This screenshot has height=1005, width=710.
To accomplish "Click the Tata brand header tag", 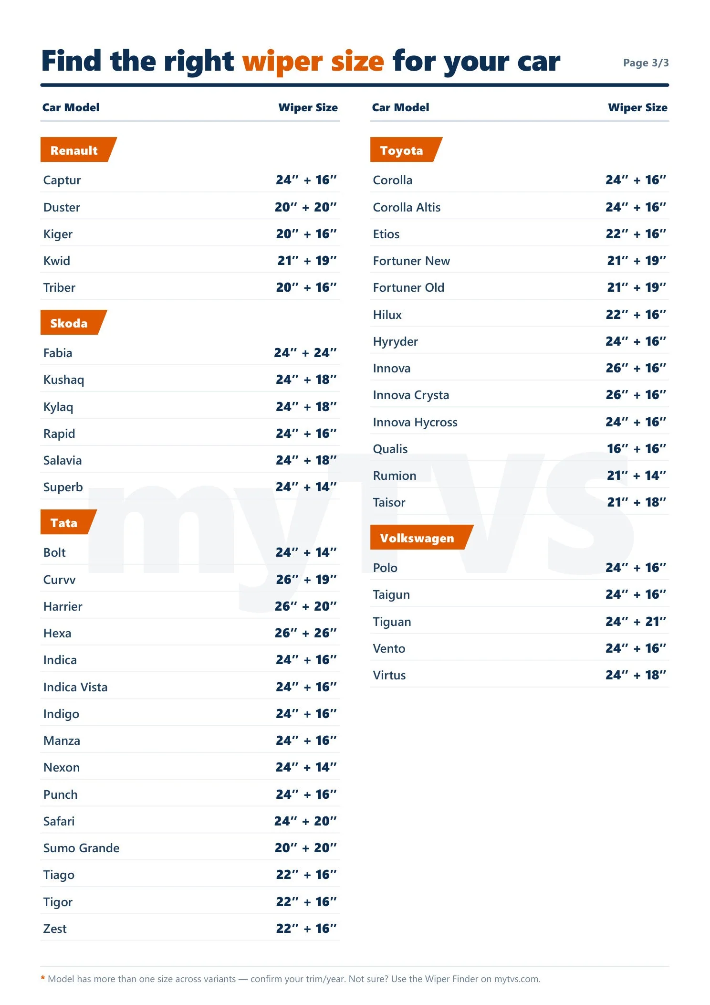I will 69,522.
